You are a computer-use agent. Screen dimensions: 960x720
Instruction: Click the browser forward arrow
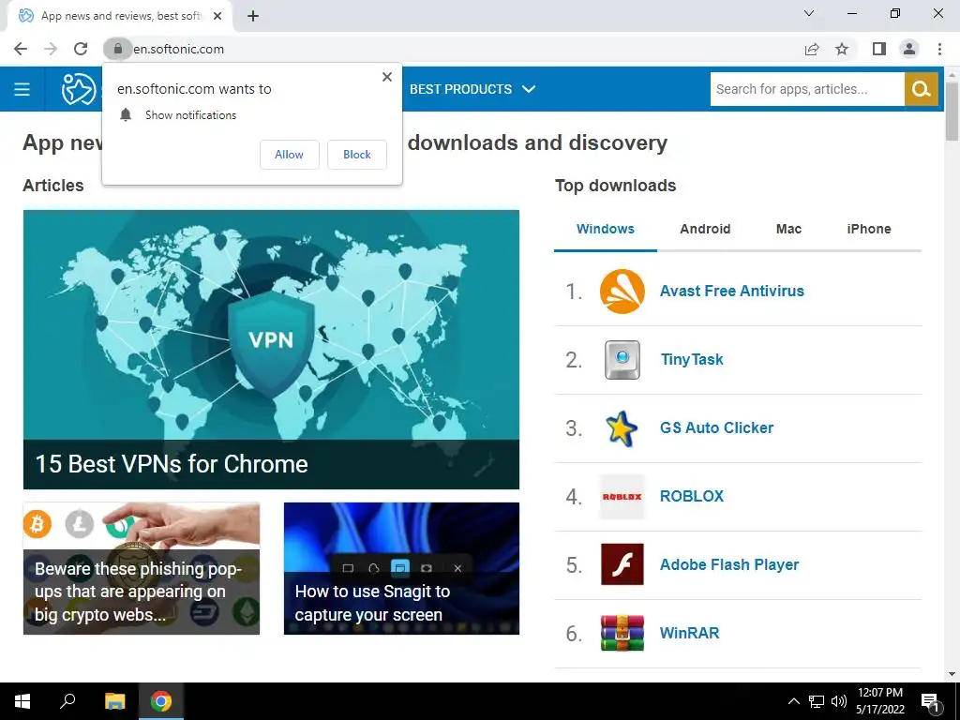click(x=51, y=49)
